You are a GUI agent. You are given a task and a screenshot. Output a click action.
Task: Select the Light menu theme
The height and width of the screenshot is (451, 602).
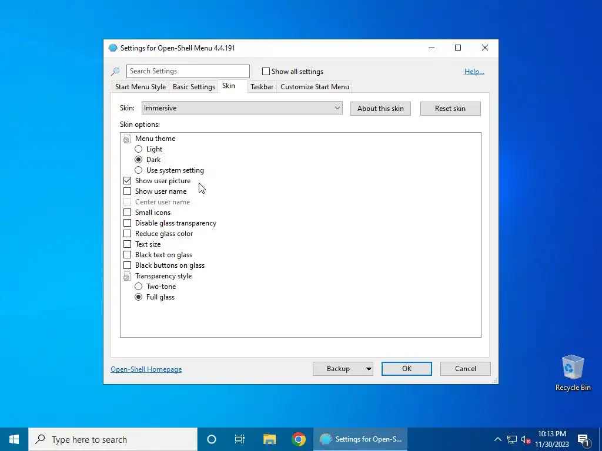pyautogui.click(x=138, y=149)
